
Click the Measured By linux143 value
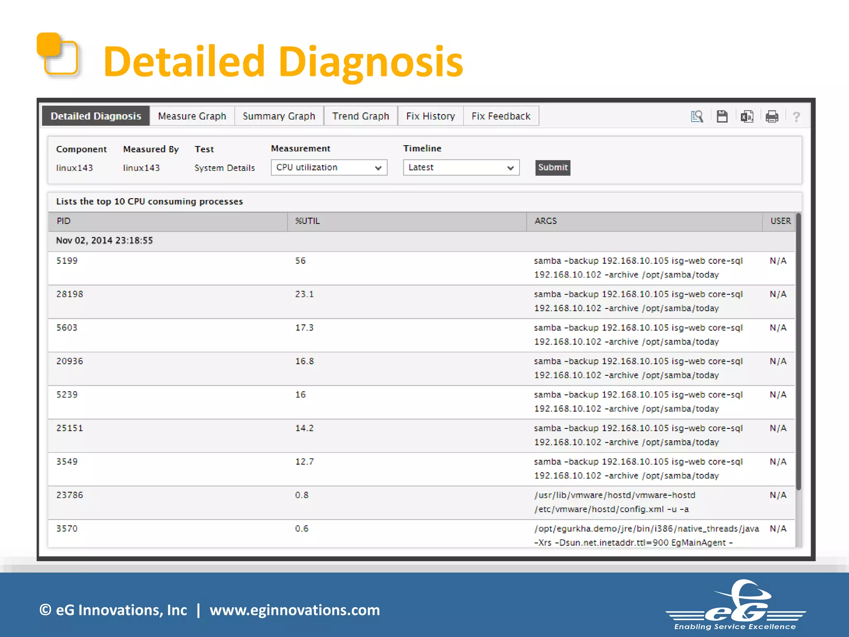141,168
